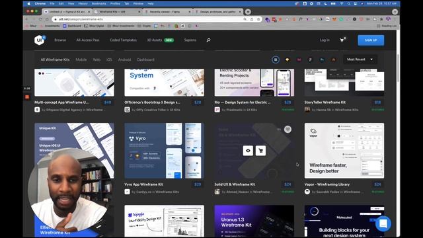Select the Mobile category tab
Image resolution: width=423 pixels, height=238 pixels.
tap(81, 59)
